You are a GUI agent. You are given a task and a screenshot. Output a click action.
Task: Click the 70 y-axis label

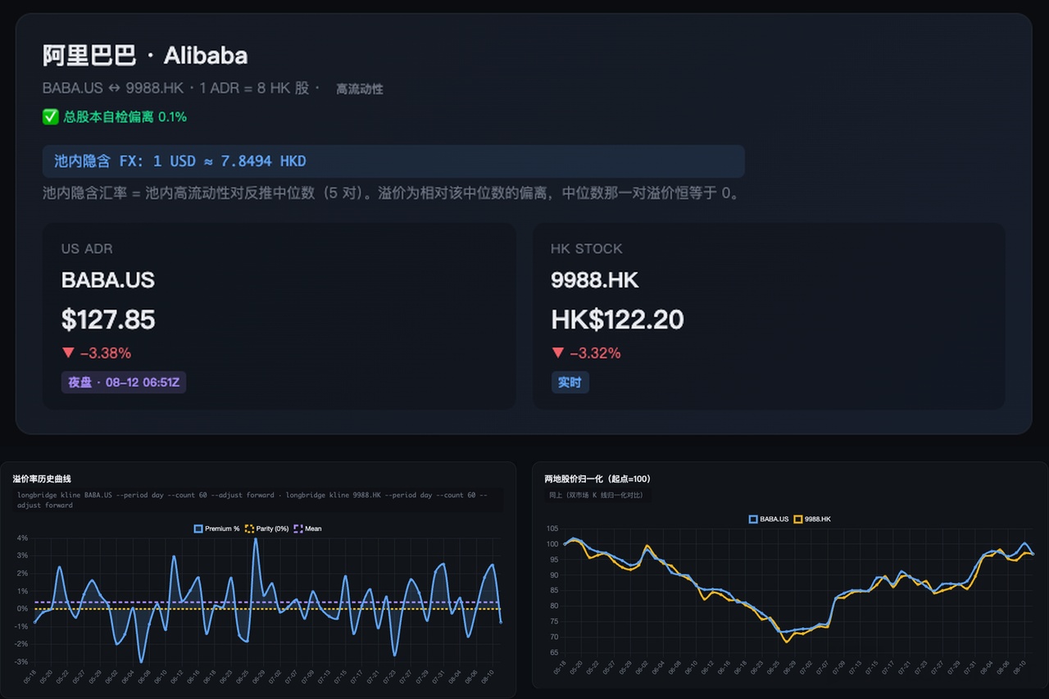pyautogui.click(x=553, y=637)
